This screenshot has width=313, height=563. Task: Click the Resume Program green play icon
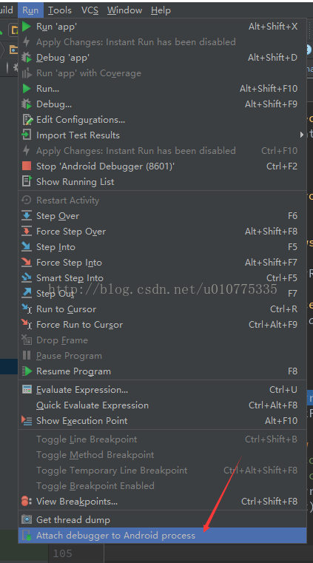27,371
